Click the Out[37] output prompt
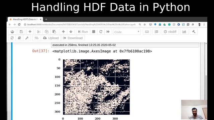The image size is (214, 120). (41, 51)
